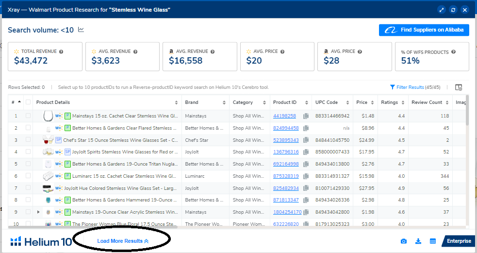
Task: Expand the Xray window to fullscreen
Action: [442, 10]
